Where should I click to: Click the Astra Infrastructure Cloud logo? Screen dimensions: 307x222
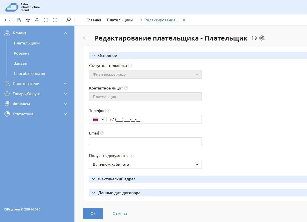[23, 7]
